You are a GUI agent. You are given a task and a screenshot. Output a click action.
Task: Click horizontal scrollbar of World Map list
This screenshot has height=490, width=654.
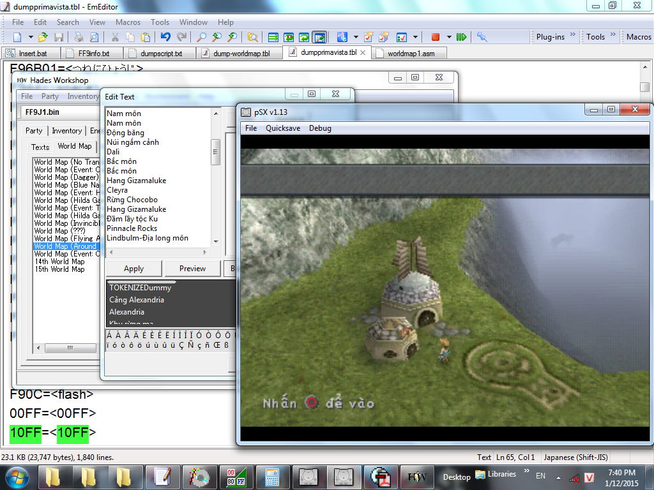[x=69, y=348]
